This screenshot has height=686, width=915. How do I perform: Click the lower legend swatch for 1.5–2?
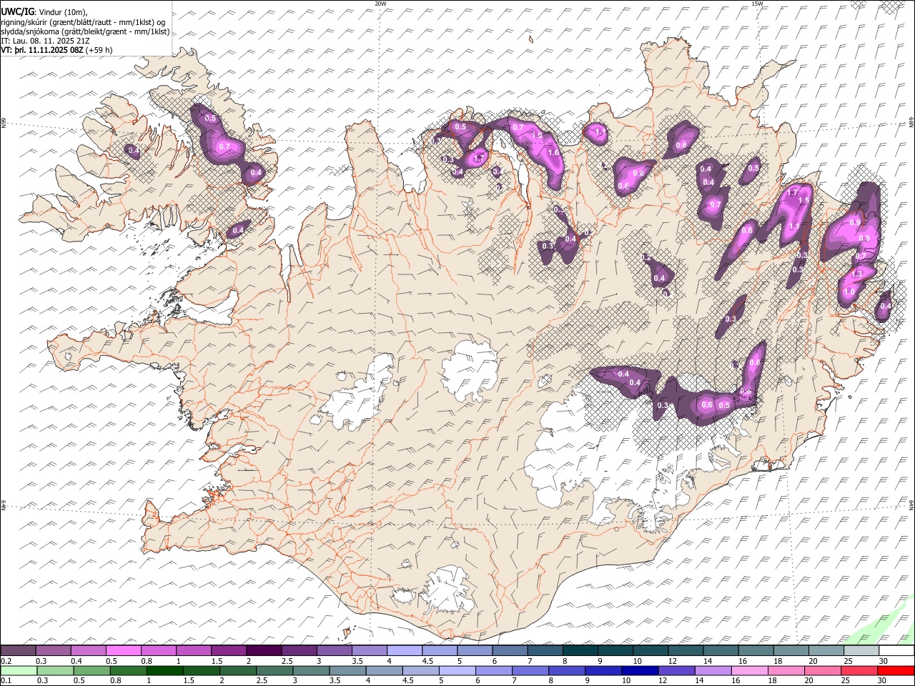(201, 670)
